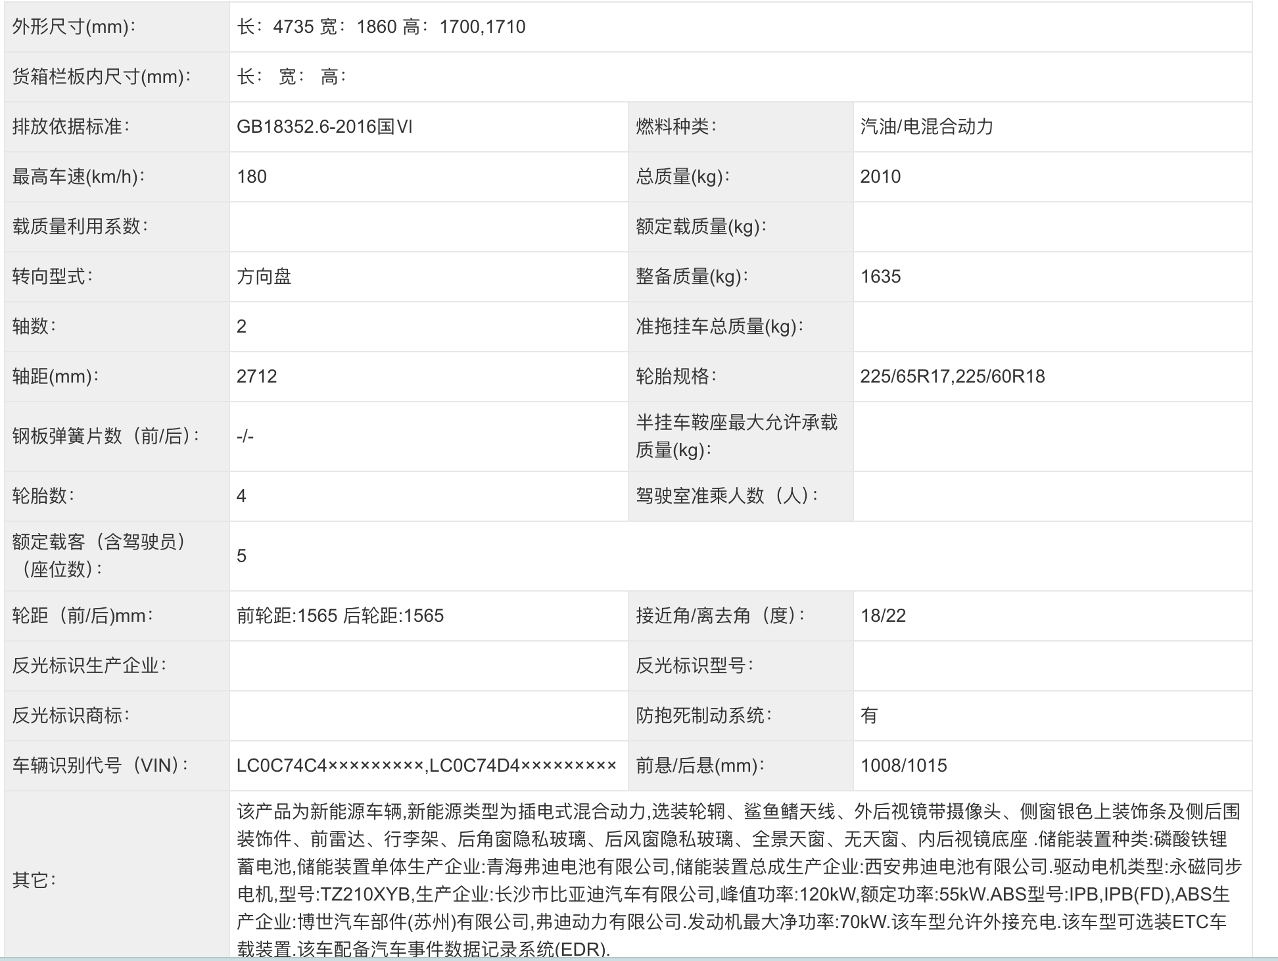The width and height of the screenshot is (1278, 961).
Task: Click the 轴距(mm) label
Action: 55,377
